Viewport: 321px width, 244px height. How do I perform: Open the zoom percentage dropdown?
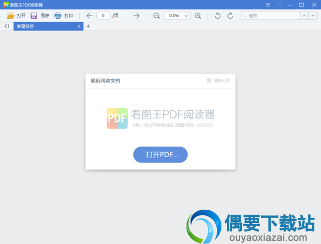coord(187,15)
